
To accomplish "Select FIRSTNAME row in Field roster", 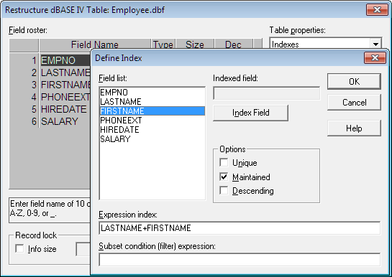I will (x=65, y=85).
